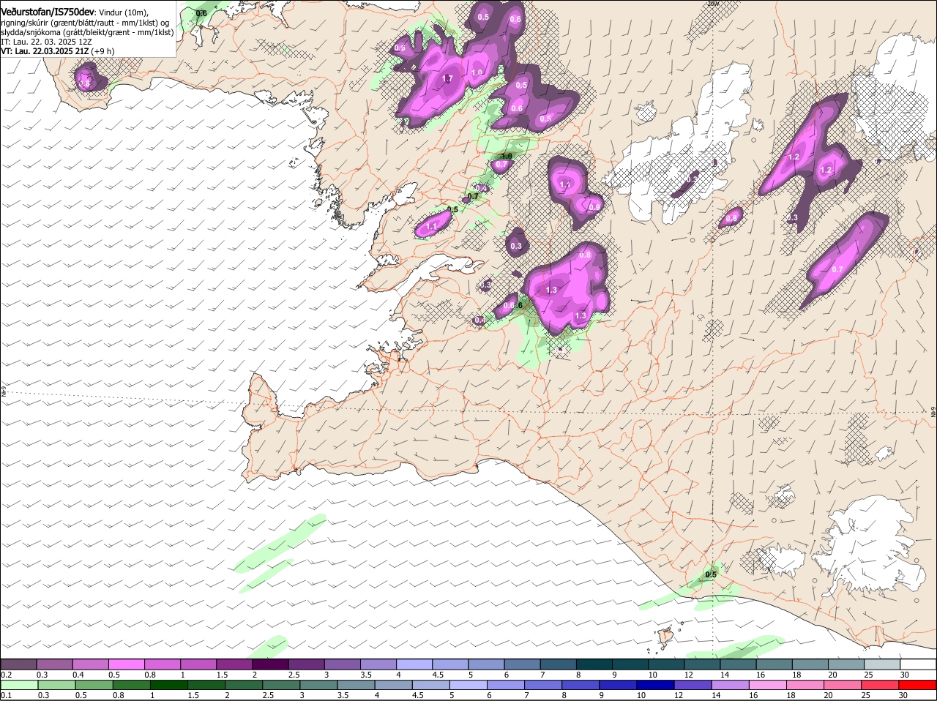The image size is (937, 701).
Task: Click the green 0.5 rain label on the south coast
Action: (711, 574)
